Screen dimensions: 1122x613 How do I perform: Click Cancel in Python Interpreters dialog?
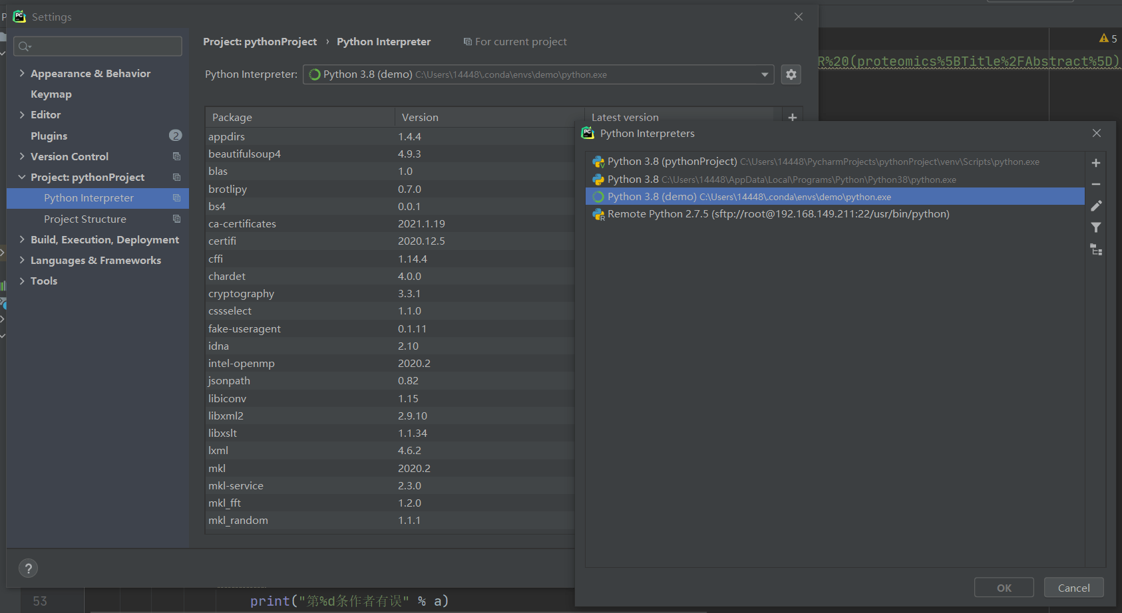tap(1073, 588)
